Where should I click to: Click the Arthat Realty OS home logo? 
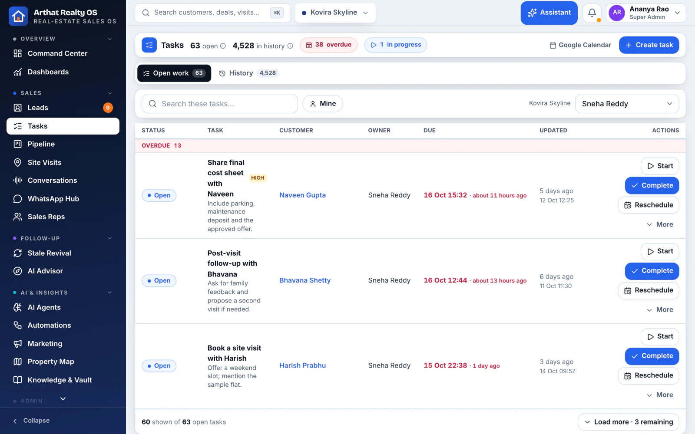click(18, 16)
